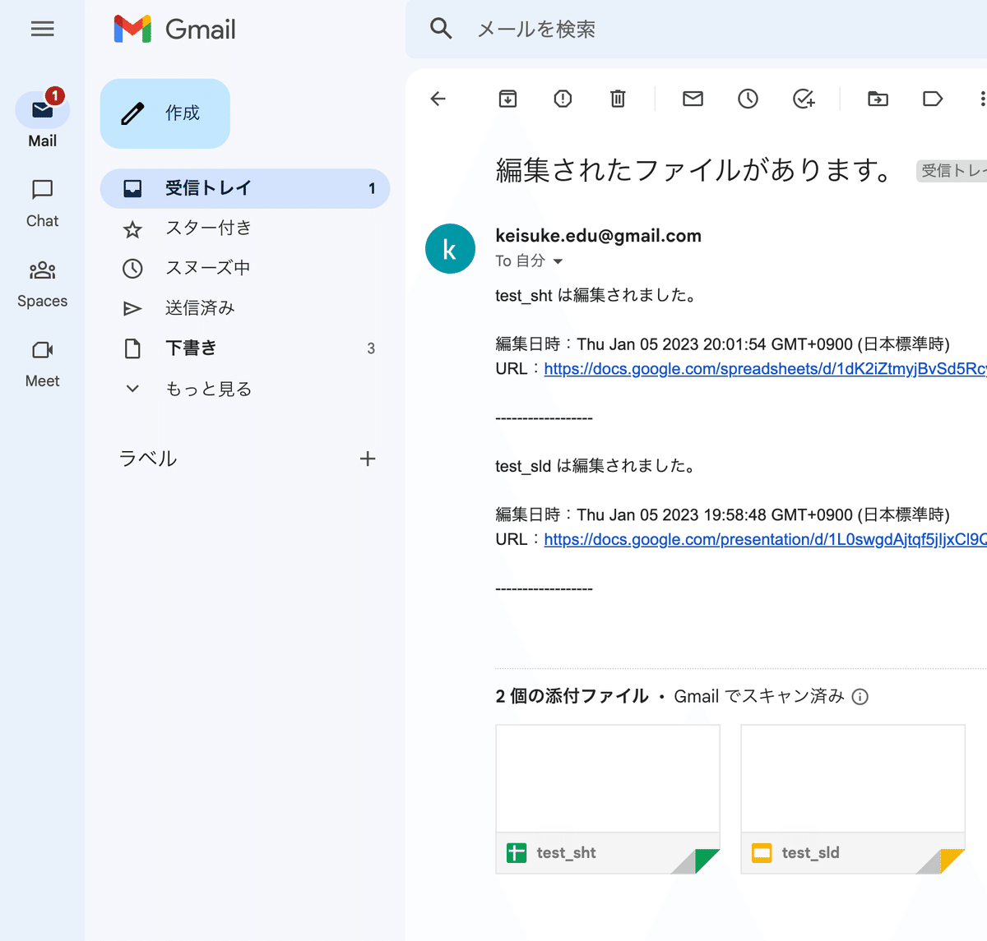Go back to the inbox list arrow
This screenshot has width=987, height=941.
tap(438, 99)
